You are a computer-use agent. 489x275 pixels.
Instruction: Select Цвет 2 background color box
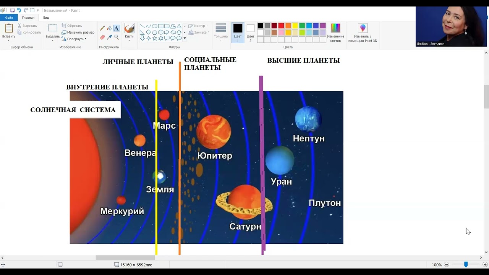250,32
